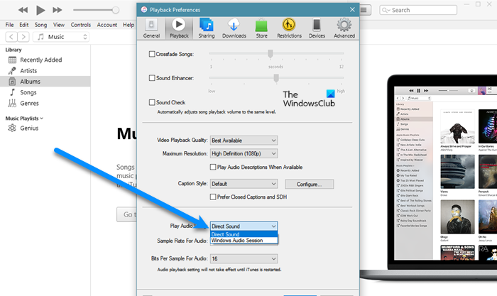Enable the Sound Enhancer checkbox
The width and height of the screenshot is (497, 296).
tap(152, 78)
